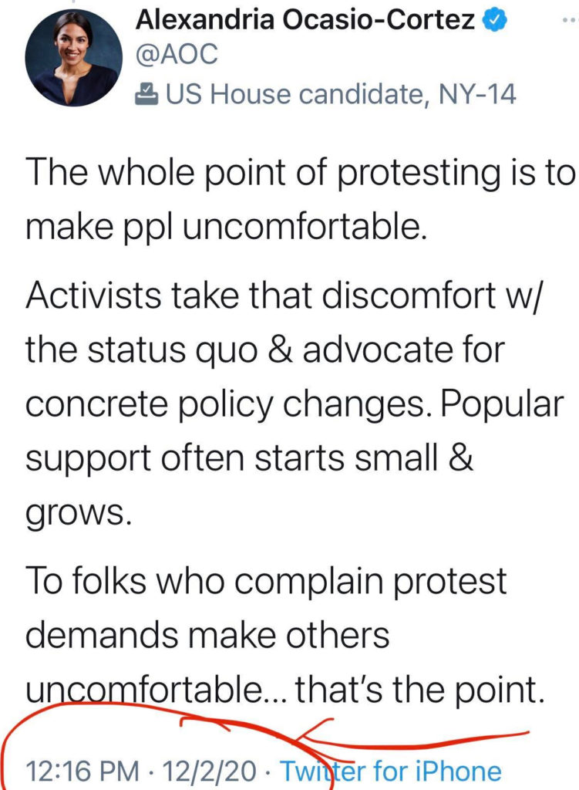Click the 12:16 PM timestamp

82,771
